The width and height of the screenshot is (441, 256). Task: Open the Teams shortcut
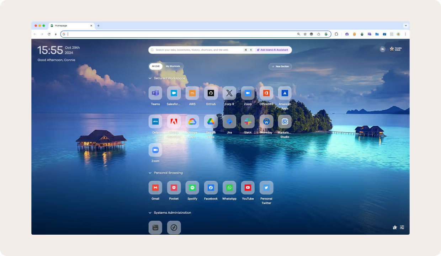coord(155,93)
